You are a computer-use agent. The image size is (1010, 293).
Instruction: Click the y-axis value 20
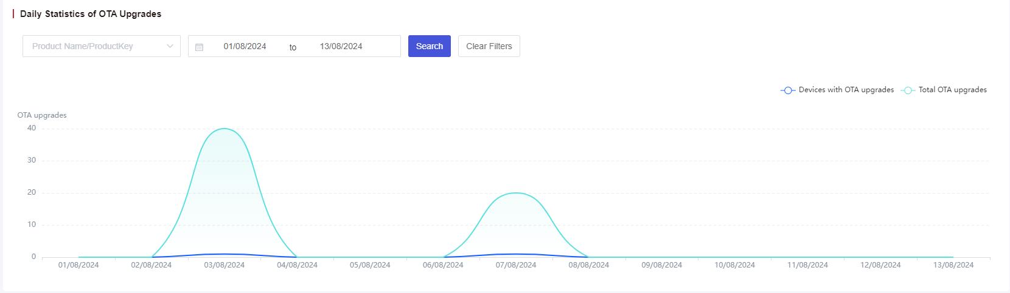coord(32,192)
